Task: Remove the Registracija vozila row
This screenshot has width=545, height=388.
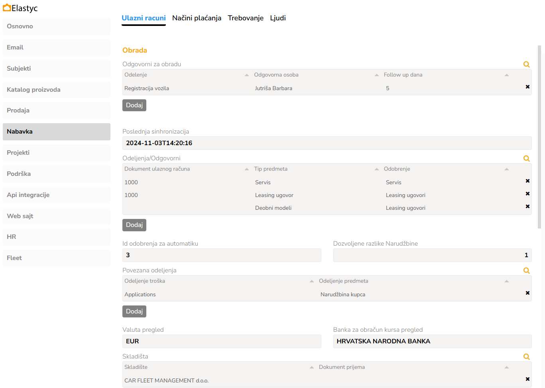Action: tap(527, 87)
